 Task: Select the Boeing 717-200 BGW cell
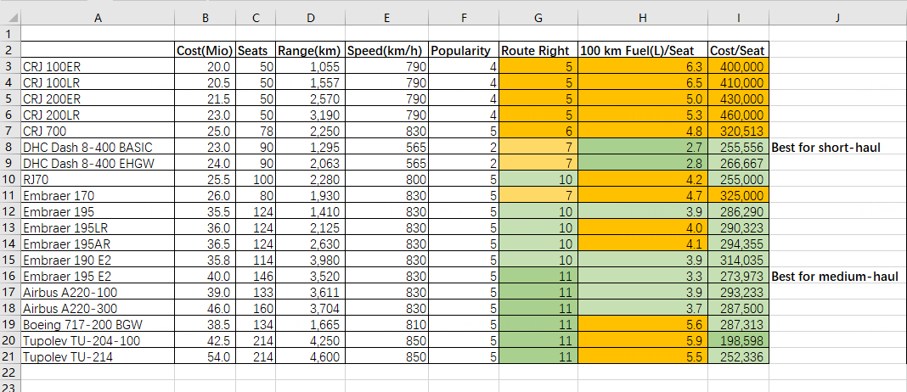click(x=98, y=325)
